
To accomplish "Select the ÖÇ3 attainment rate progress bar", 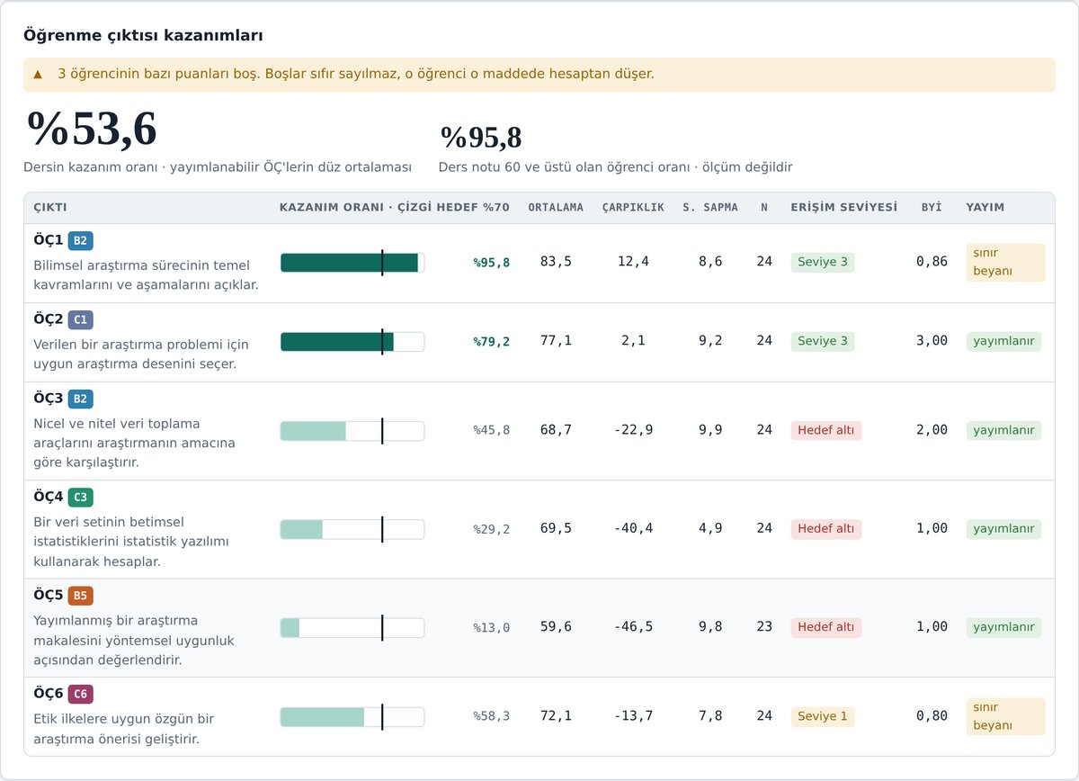I will [352, 431].
